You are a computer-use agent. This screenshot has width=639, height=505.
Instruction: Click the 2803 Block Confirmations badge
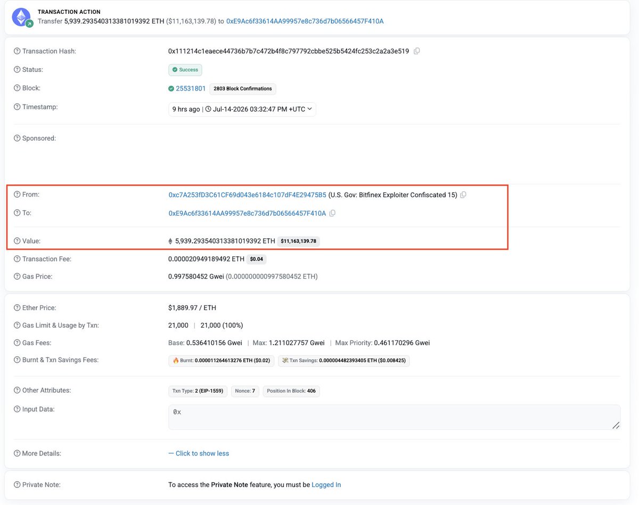pos(242,89)
